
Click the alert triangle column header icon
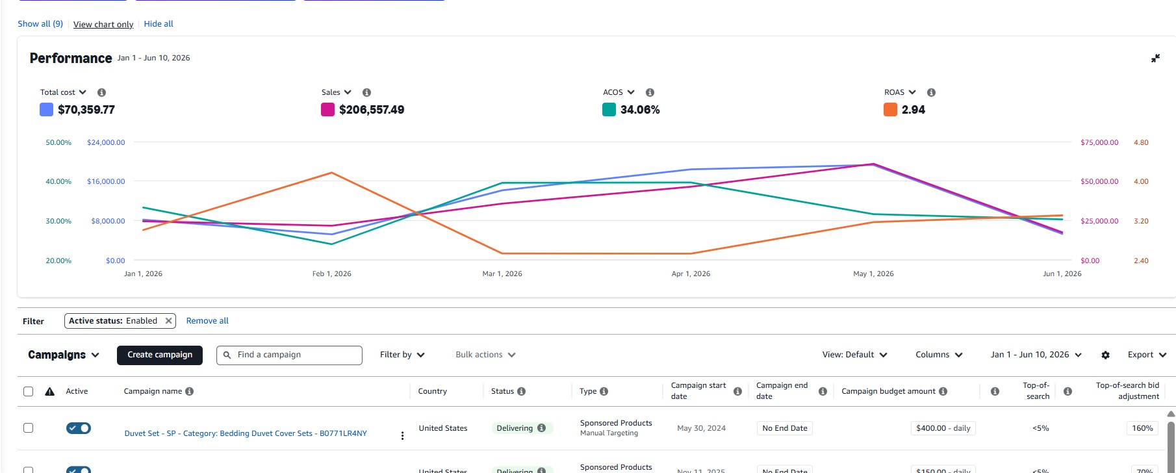(49, 391)
